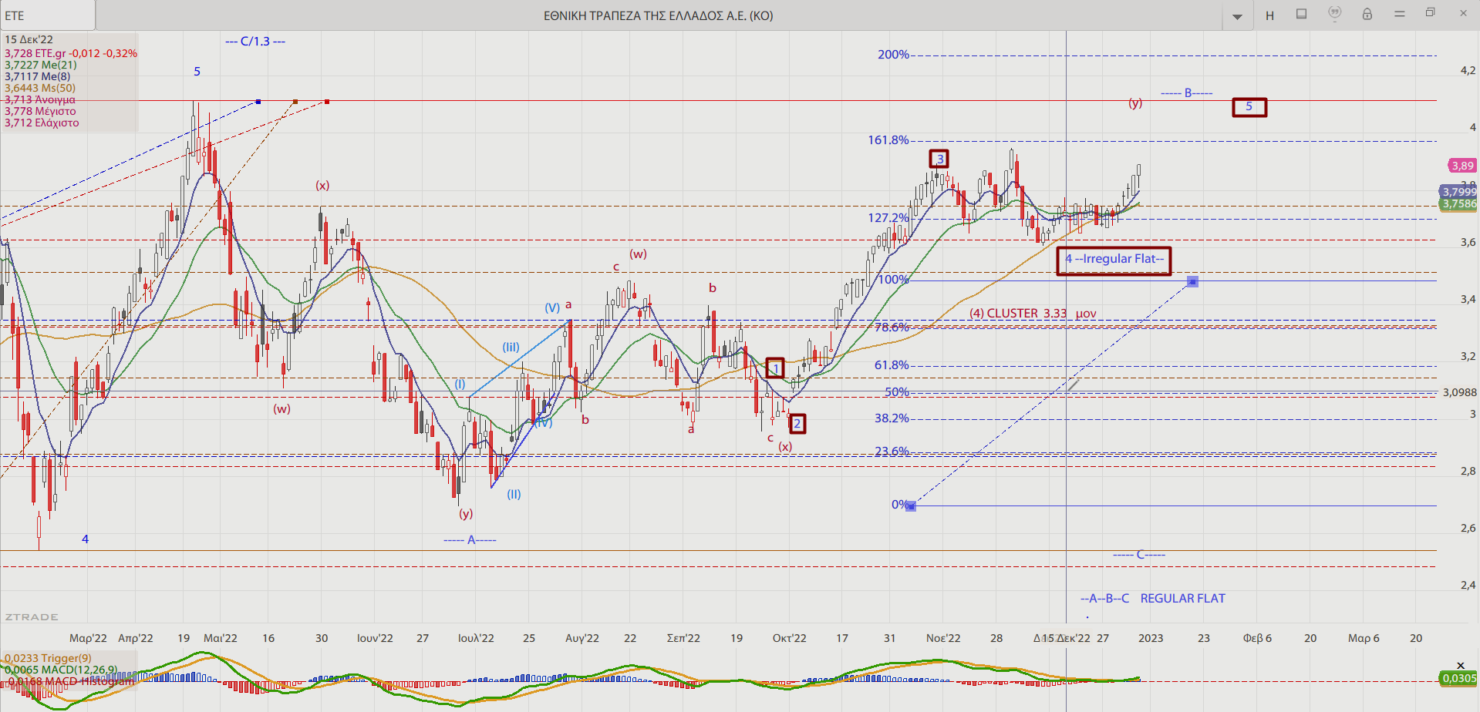Click the 3,7586 moving average price tag
The width and height of the screenshot is (1480, 712).
point(1459,204)
